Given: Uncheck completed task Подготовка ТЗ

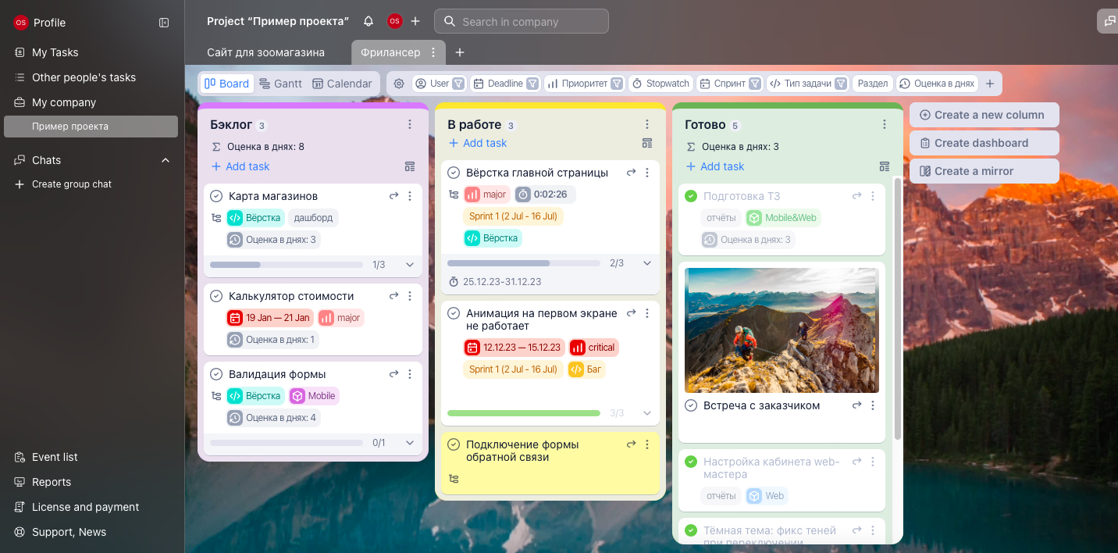Looking at the screenshot, I should click(691, 196).
